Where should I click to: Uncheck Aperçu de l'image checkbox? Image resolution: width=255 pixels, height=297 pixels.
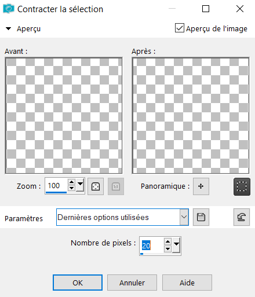point(180,28)
